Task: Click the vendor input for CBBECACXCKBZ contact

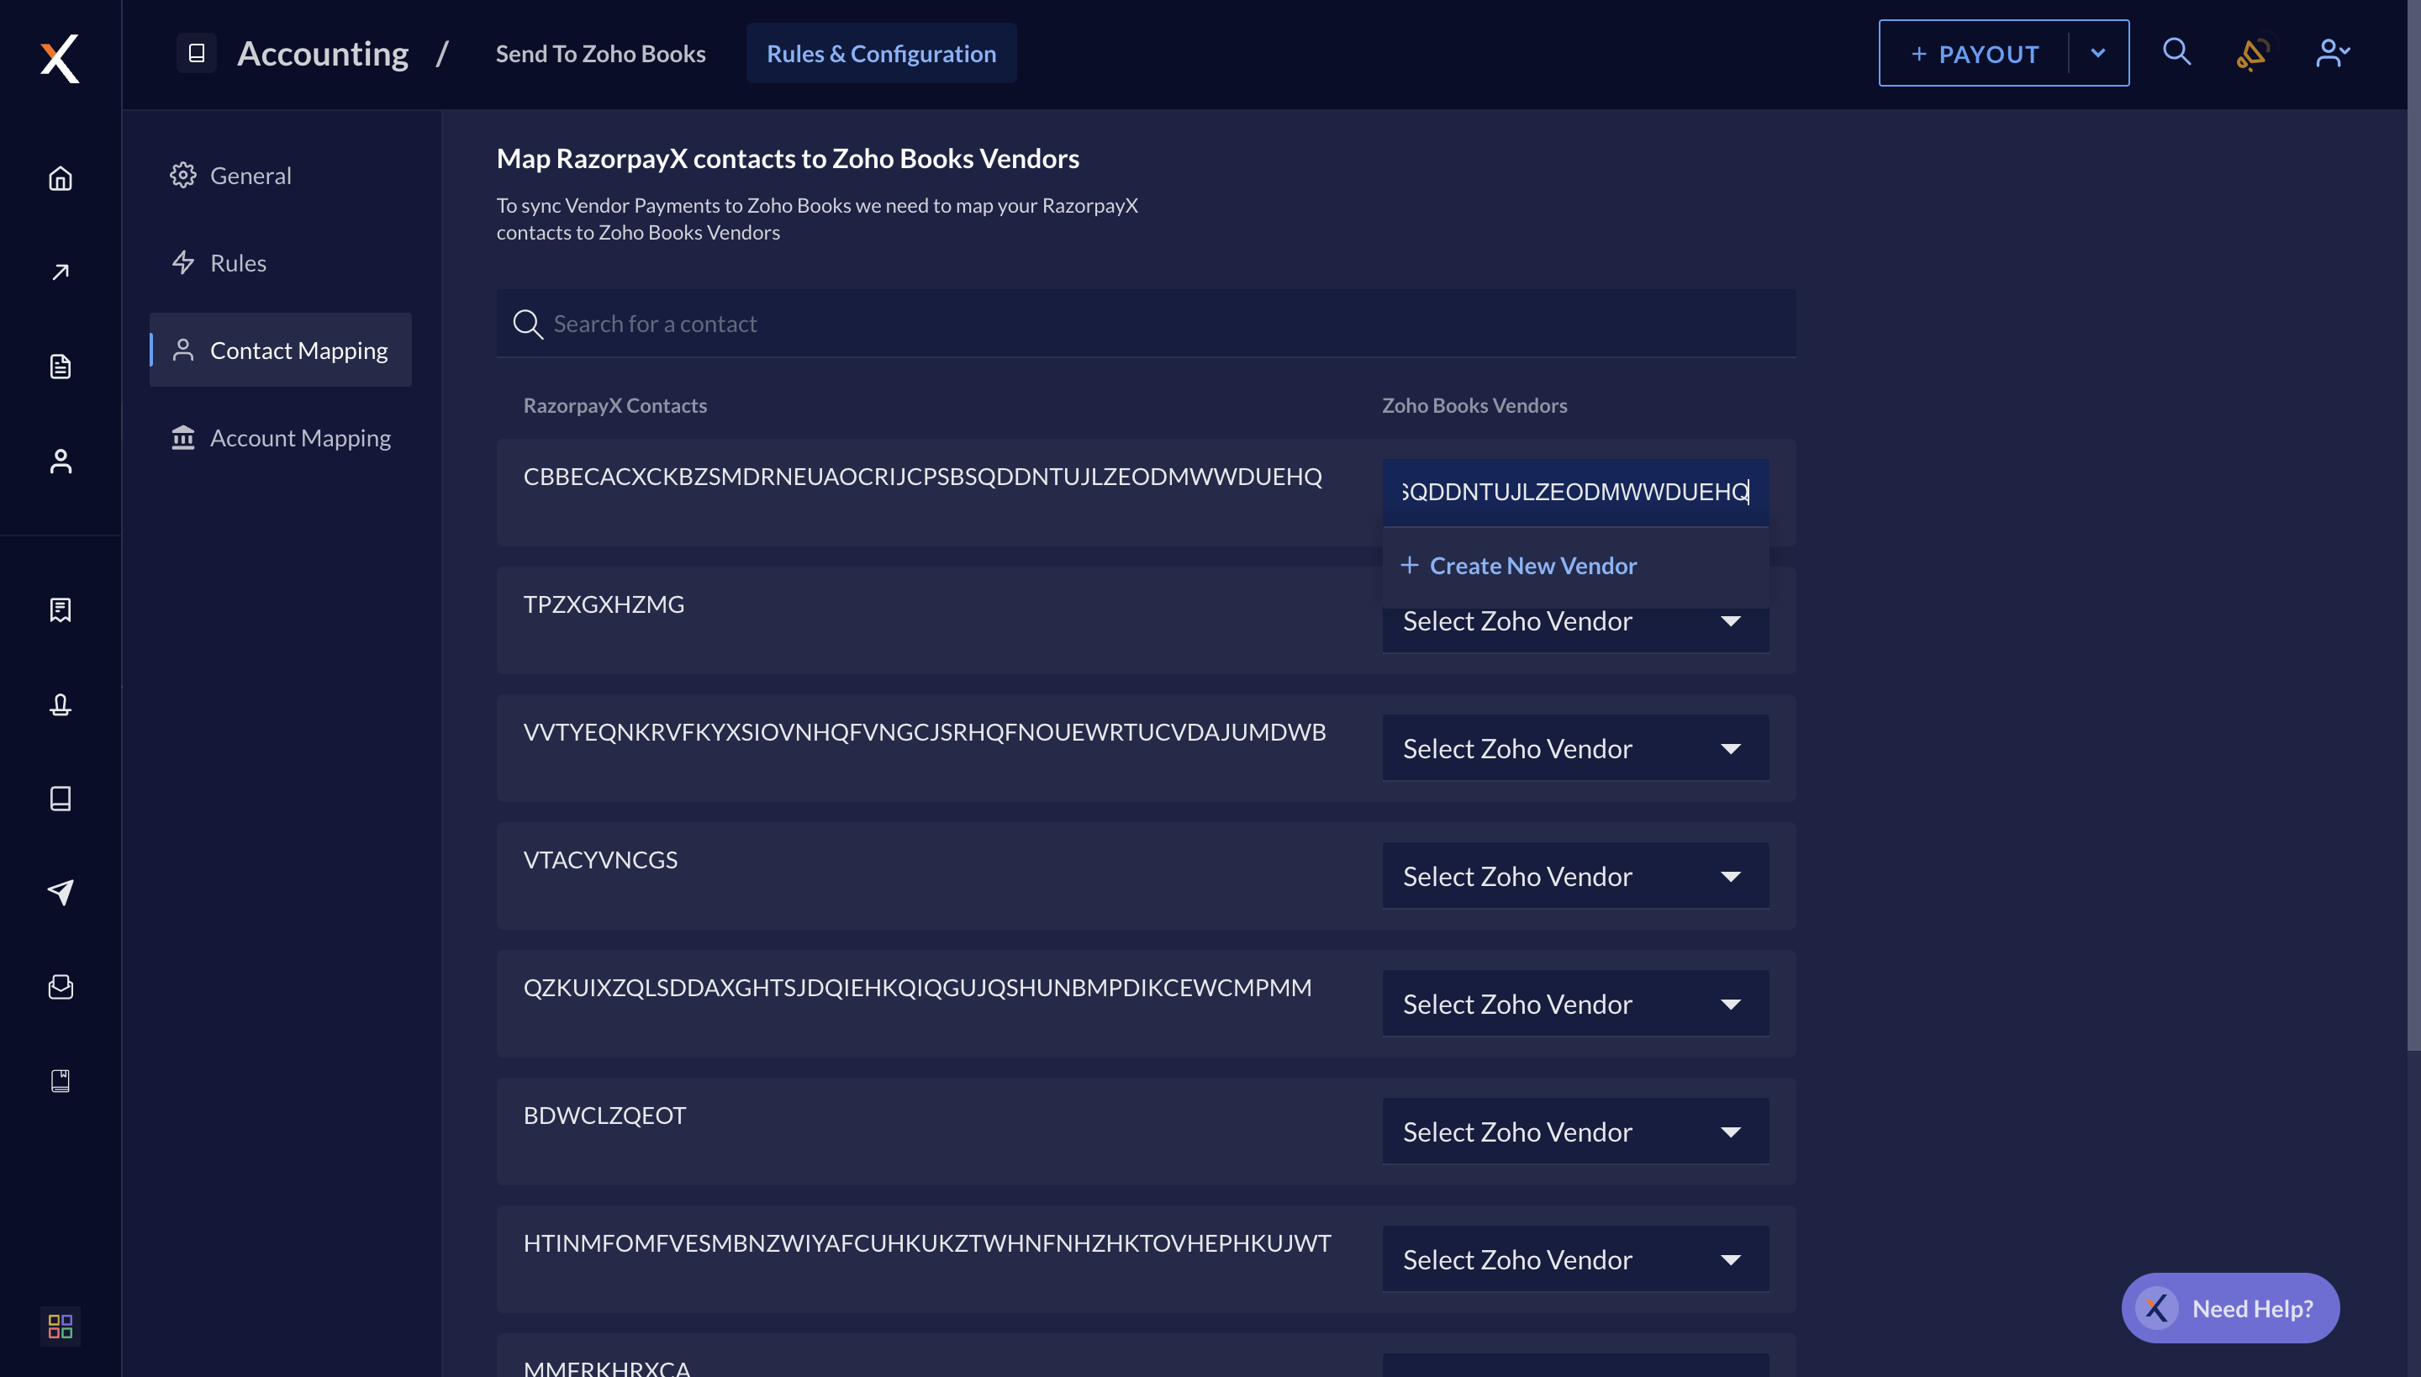Action: [x=1575, y=492]
